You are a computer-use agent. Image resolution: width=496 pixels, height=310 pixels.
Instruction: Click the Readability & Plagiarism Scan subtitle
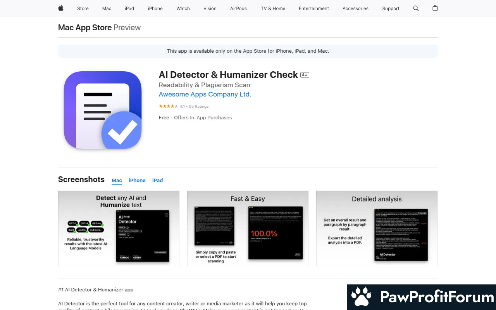click(x=205, y=85)
